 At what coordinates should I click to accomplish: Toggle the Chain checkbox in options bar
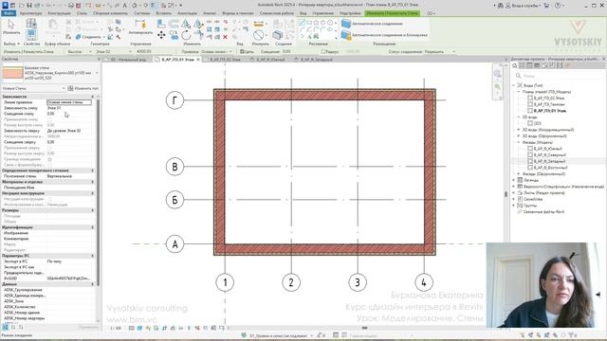pyautogui.click(x=242, y=51)
